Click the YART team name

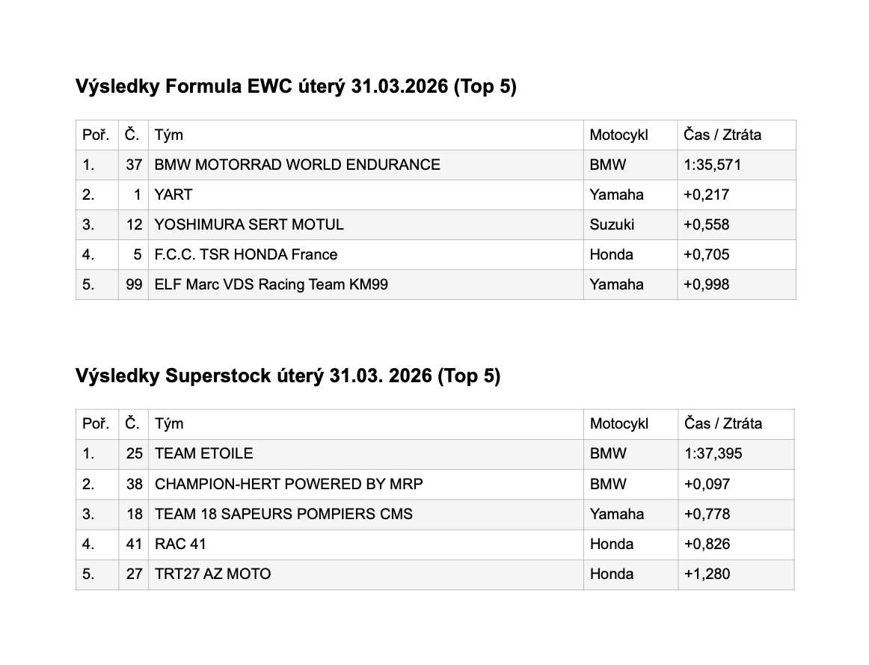174,194
